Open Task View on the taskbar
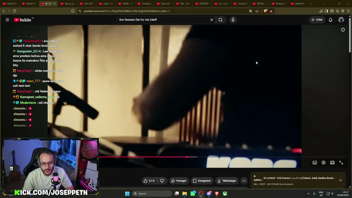 coord(177,194)
